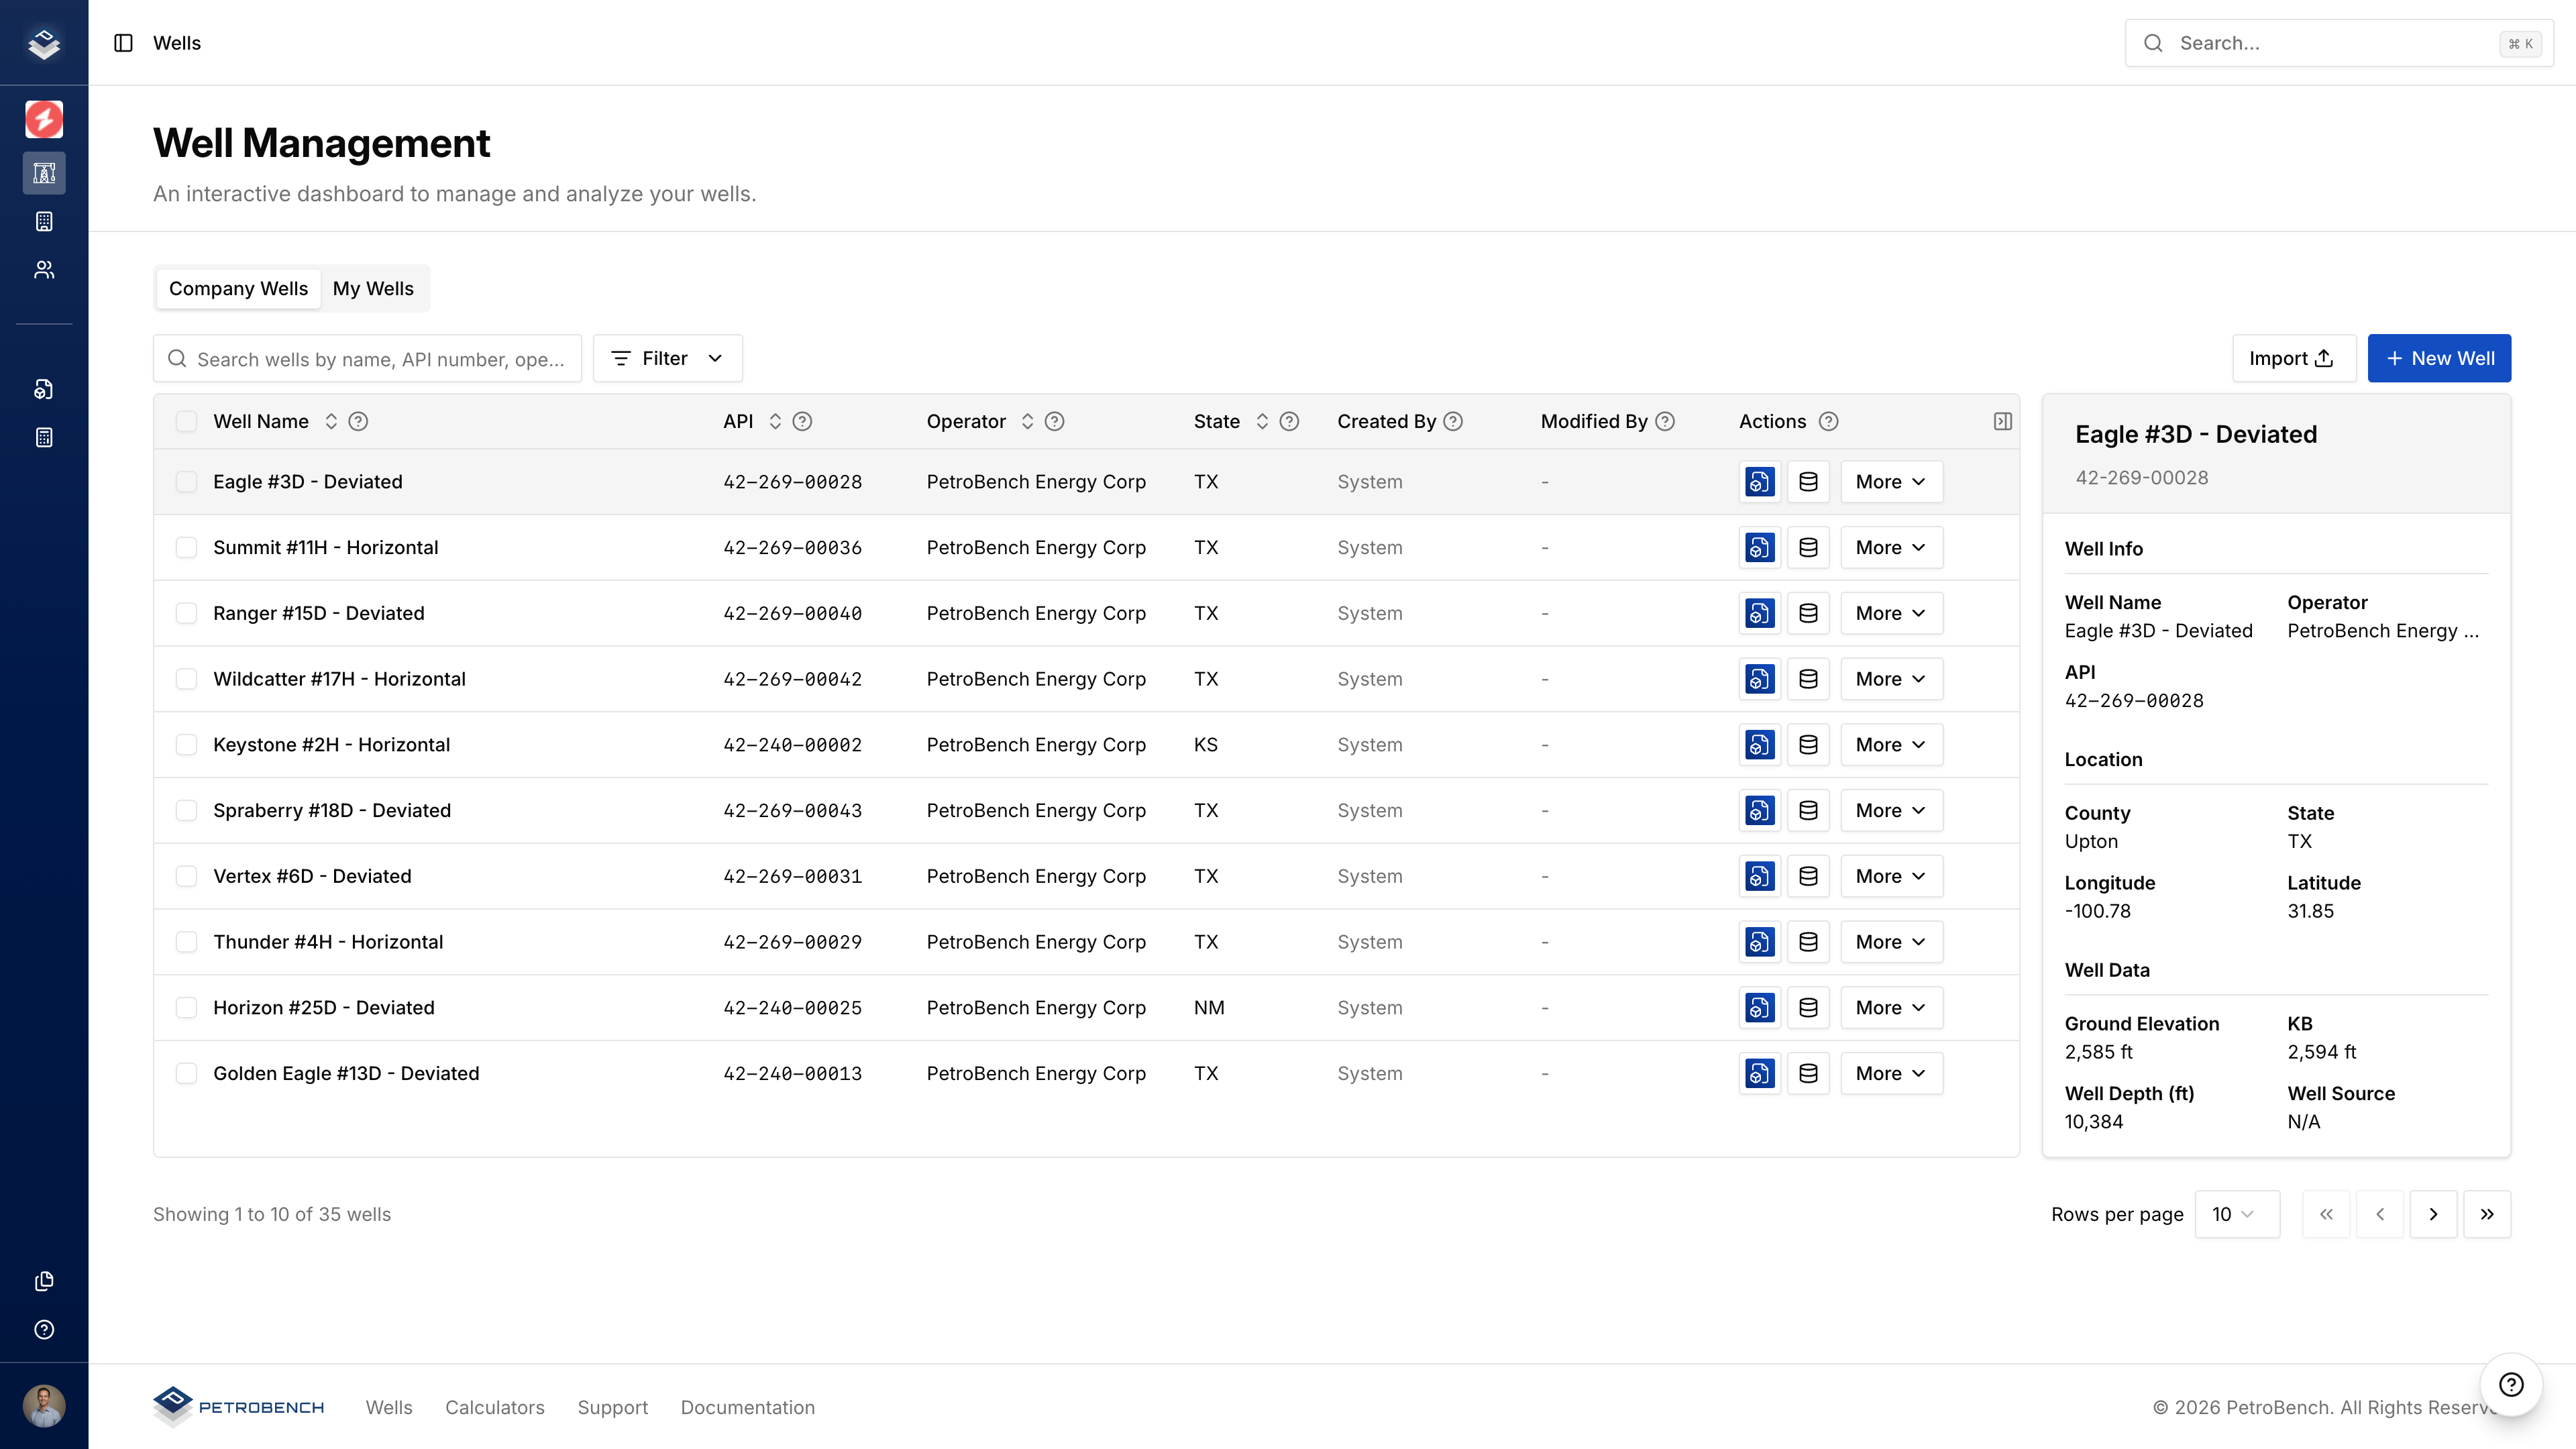2576x1449 pixels.
Task: Switch to the My Wells tab
Action: click(373, 288)
